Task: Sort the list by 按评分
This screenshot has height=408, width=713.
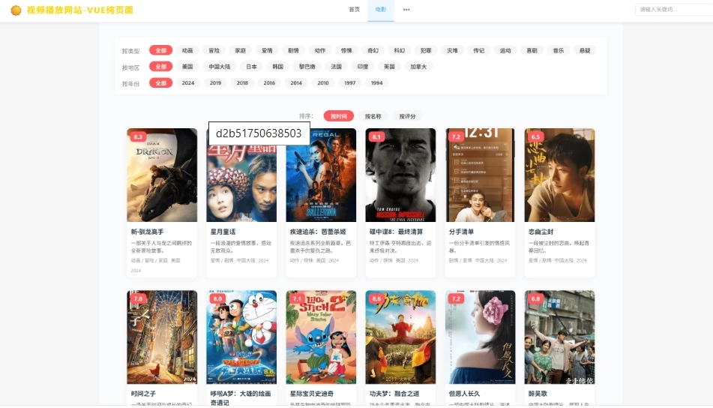Action: pos(407,116)
